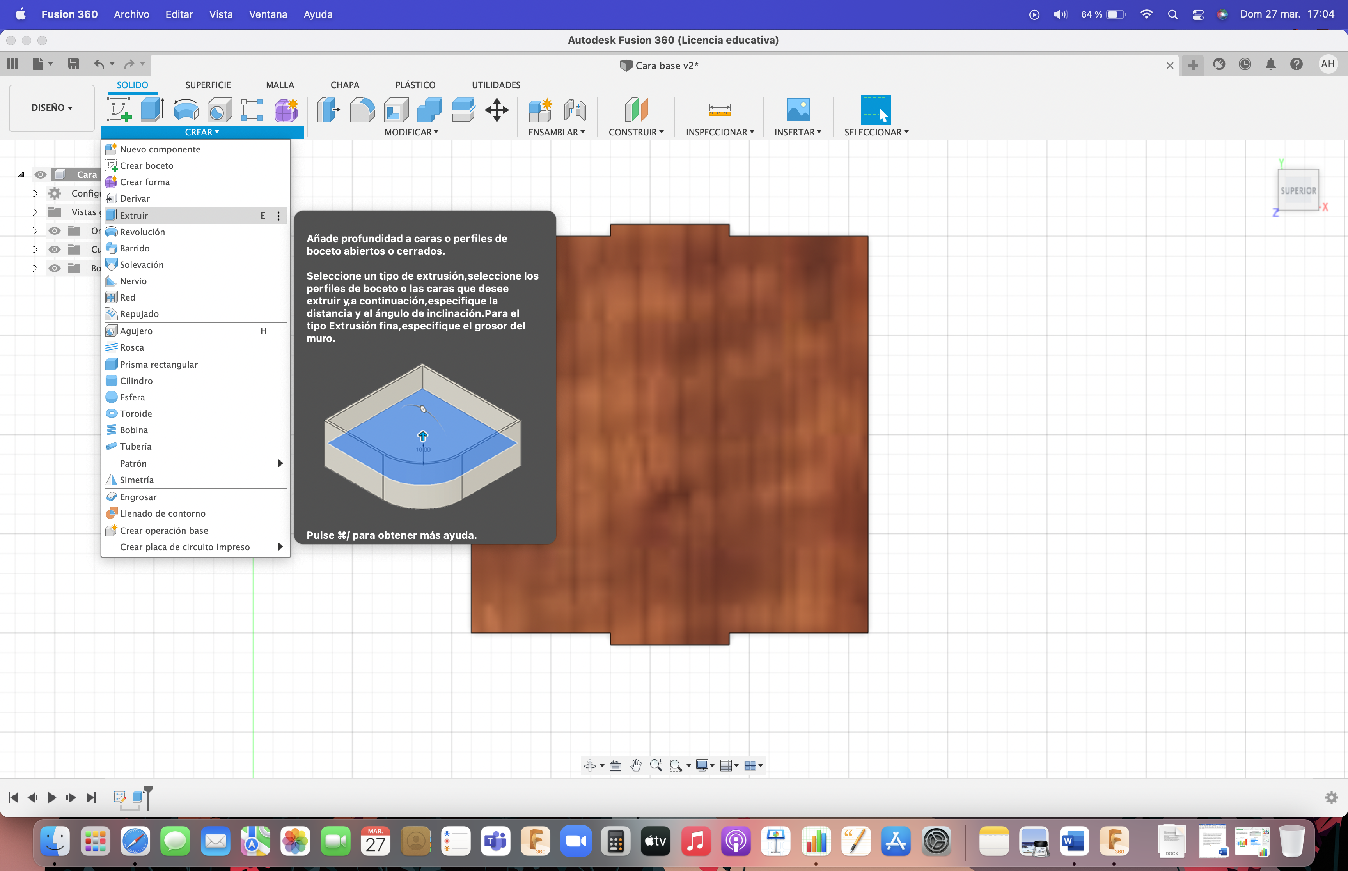Click the Undo arrow
The height and width of the screenshot is (871, 1348).
click(99, 64)
